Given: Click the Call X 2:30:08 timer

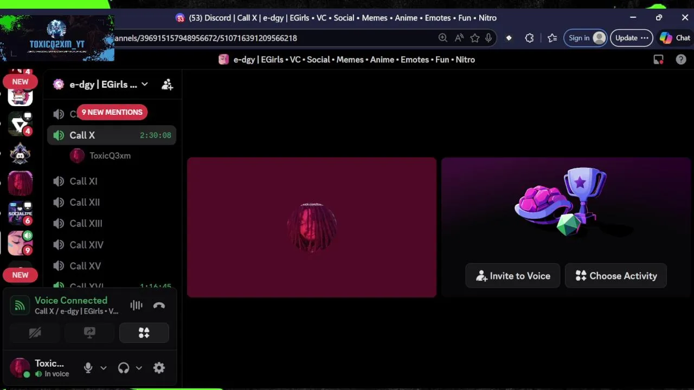Looking at the screenshot, I should click(156, 135).
